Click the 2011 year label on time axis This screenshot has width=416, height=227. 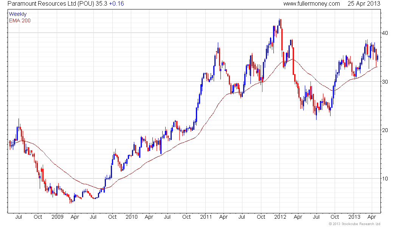click(206, 217)
